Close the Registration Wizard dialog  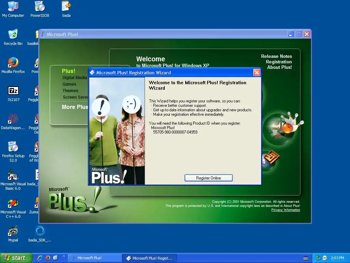point(257,73)
